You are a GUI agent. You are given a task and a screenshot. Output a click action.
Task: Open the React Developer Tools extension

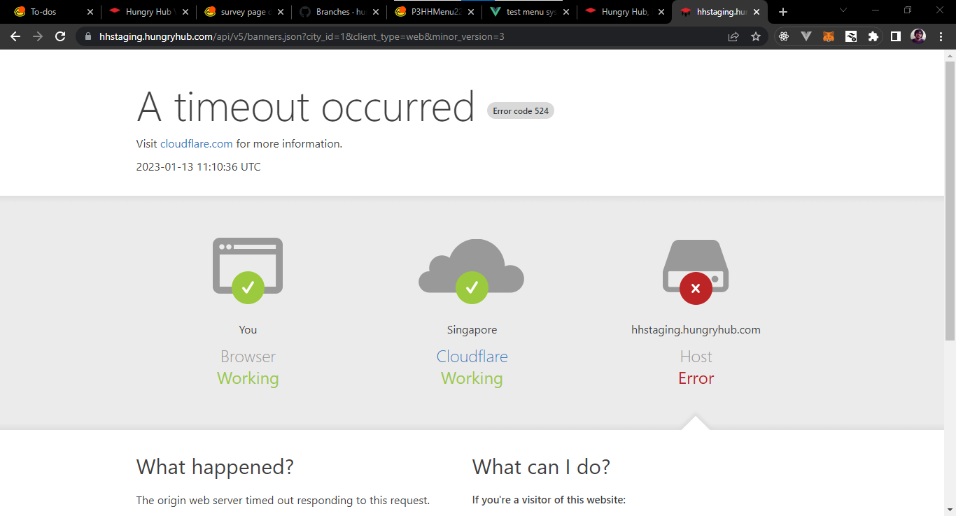784,36
